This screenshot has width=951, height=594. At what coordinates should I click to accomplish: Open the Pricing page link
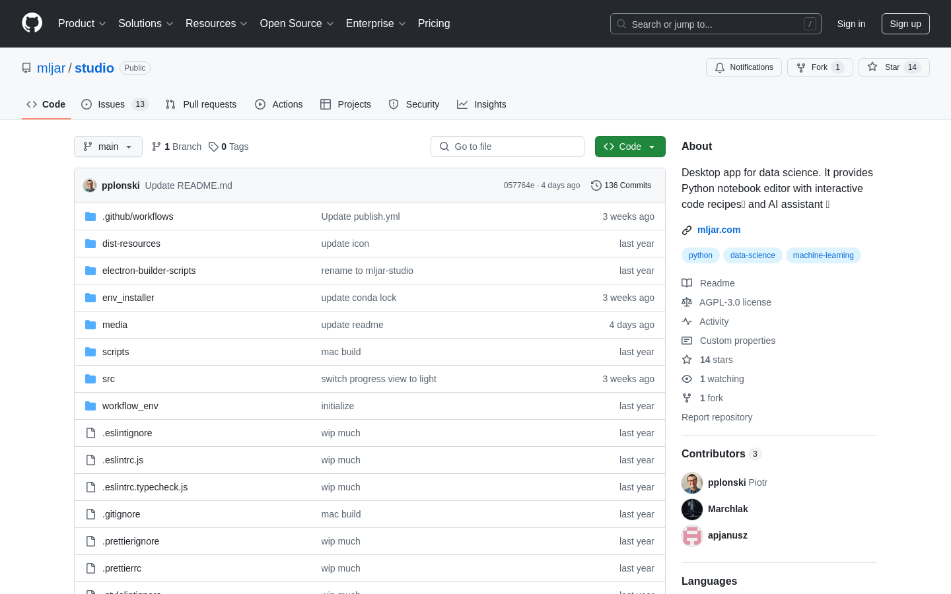pos(434,24)
